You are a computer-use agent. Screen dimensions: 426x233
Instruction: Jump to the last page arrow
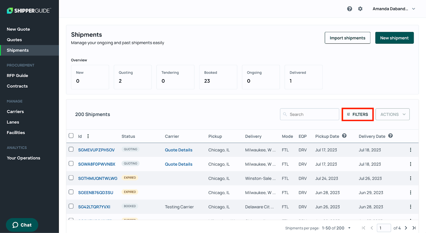(414, 228)
